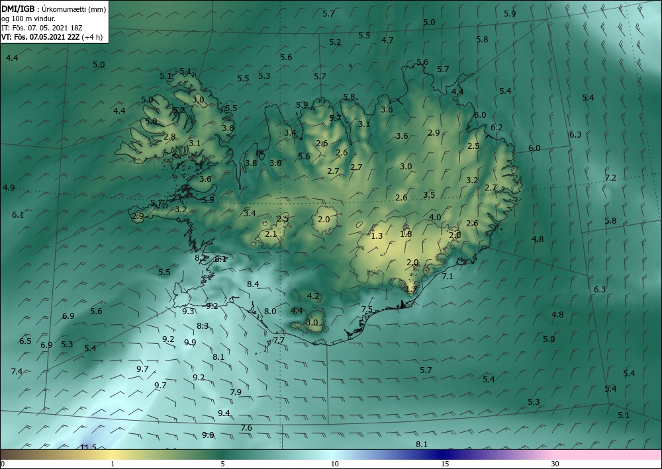Viewport: 662px width, 469px height.
Task: Click the 11.5 value on the map
Action: 89,447
